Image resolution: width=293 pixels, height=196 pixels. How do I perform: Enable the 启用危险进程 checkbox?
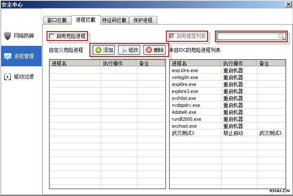click(x=51, y=36)
